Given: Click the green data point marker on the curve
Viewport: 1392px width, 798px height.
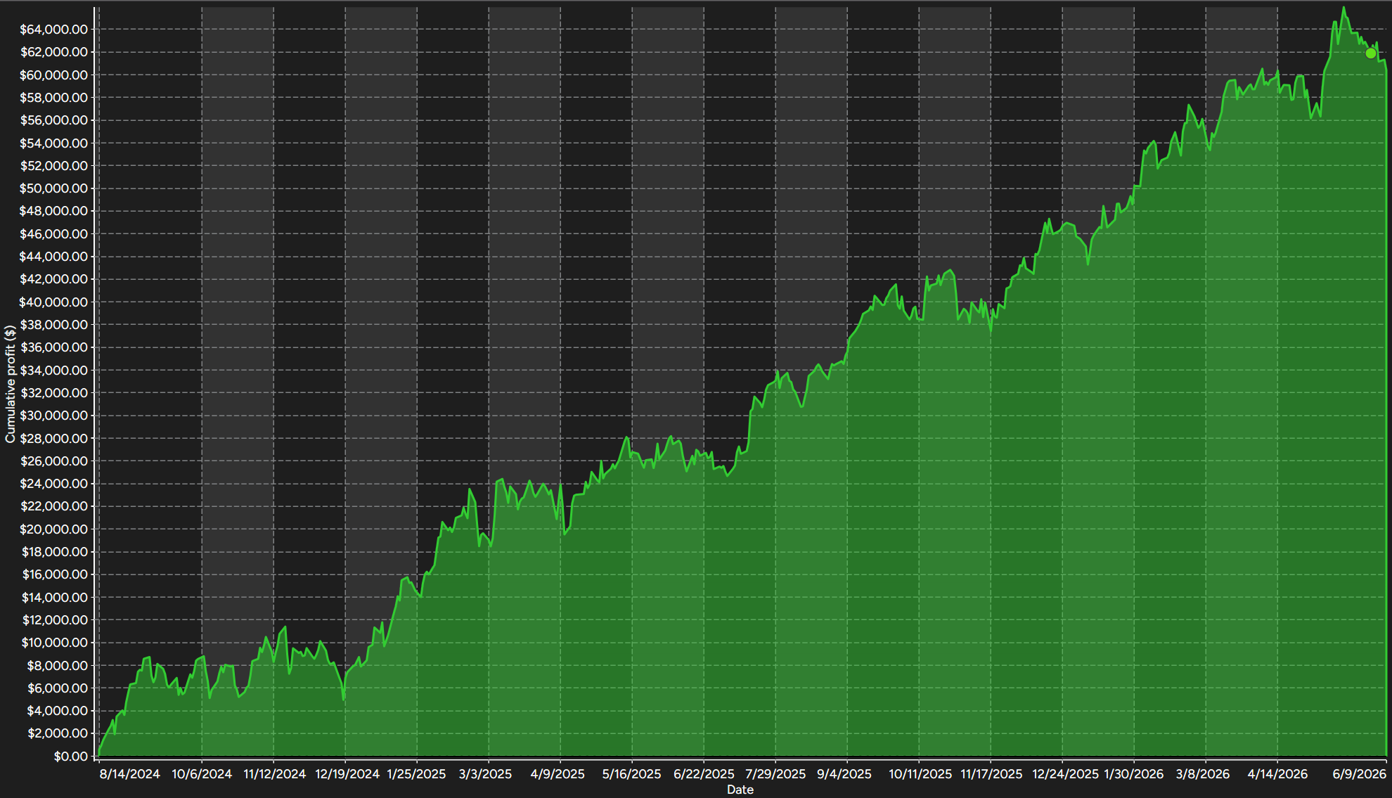Looking at the screenshot, I should coord(1370,53).
